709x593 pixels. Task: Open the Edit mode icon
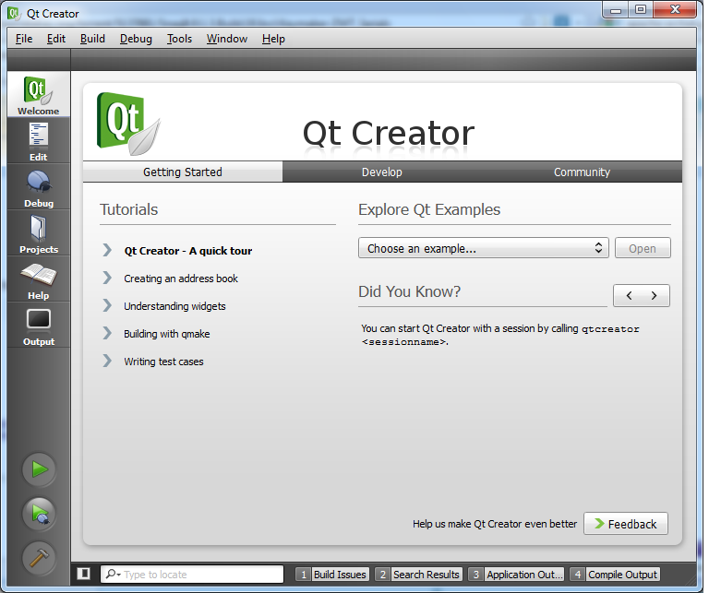tap(39, 141)
